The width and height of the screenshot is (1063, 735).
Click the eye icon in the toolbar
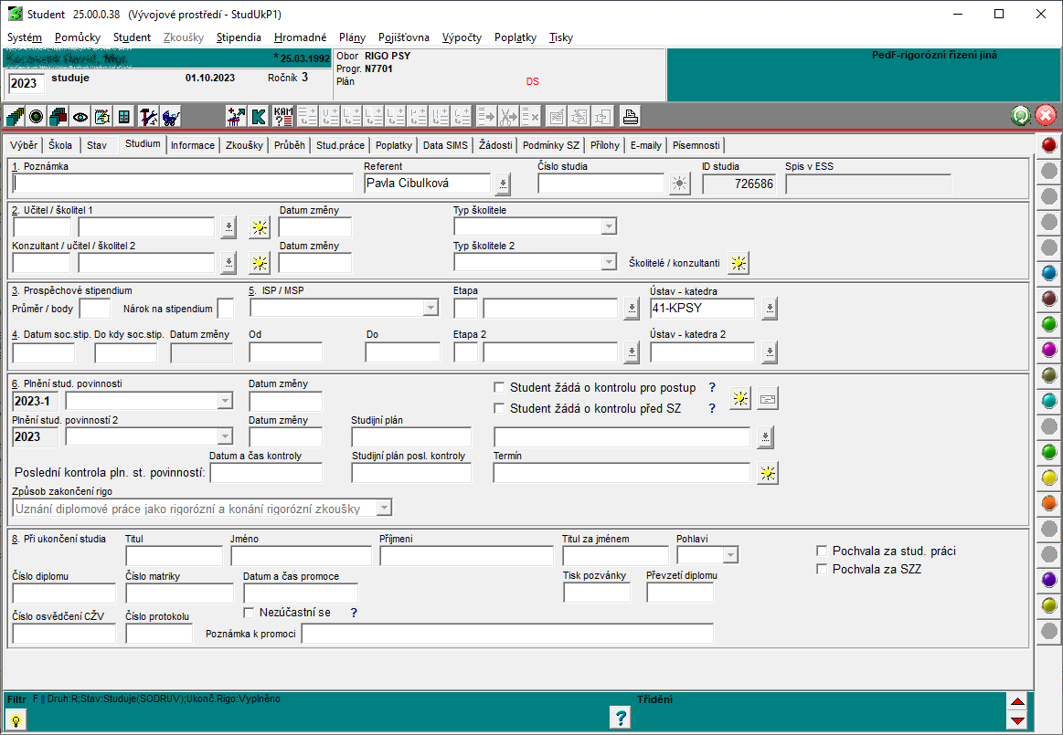(80, 117)
